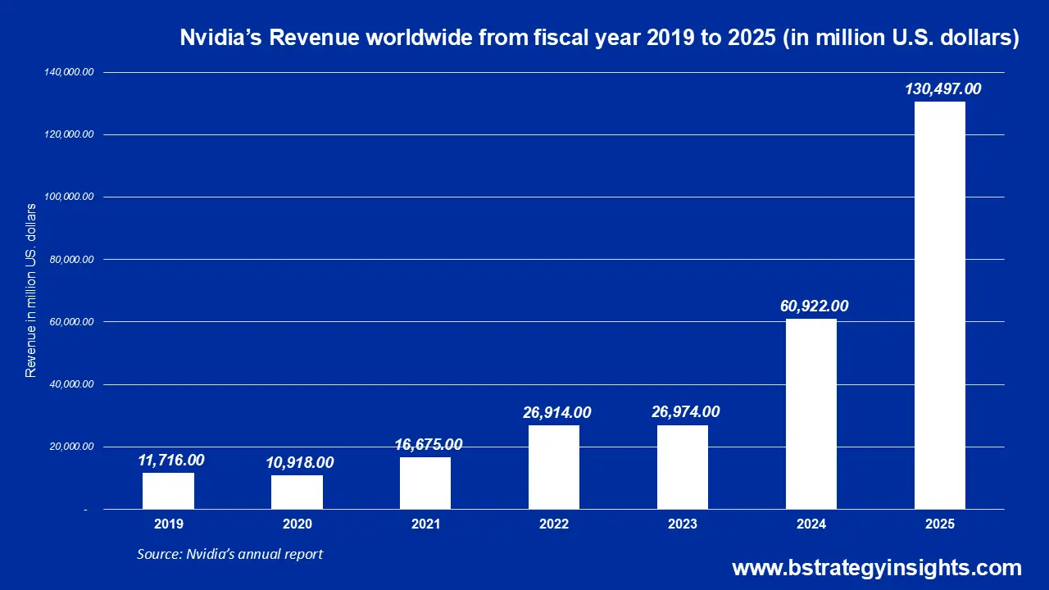1049x590 pixels.
Task: Click the chart title text
Action: tap(600, 37)
